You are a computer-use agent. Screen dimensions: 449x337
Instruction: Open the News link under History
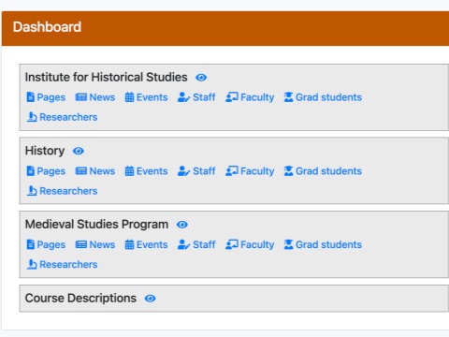[x=95, y=171]
